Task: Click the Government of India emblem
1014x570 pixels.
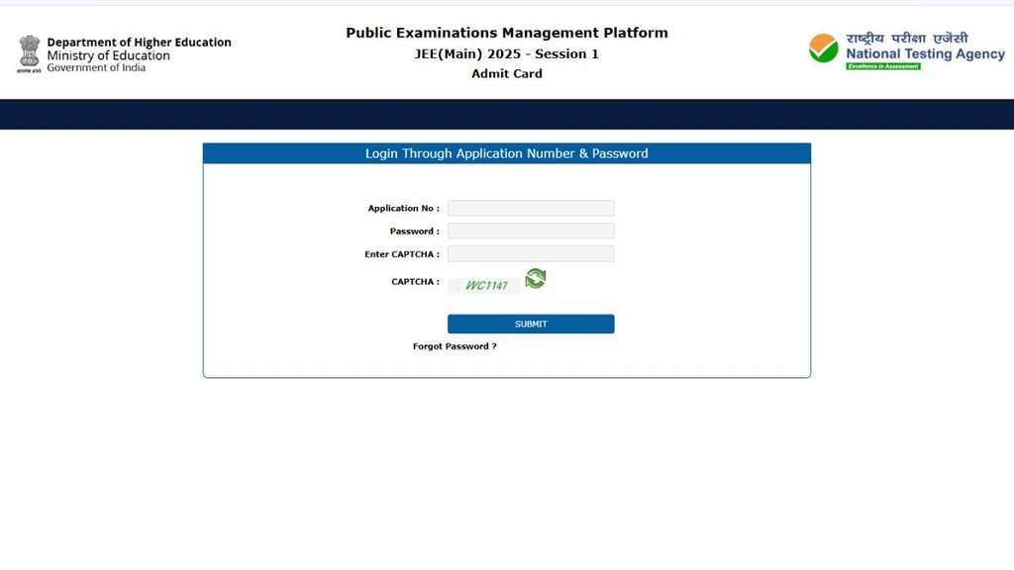Action: (29, 53)
